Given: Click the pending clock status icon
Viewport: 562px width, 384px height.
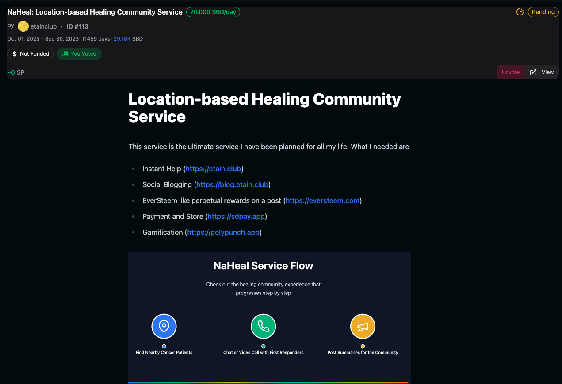Looking at the screenshot, I should tap(520, 12).
